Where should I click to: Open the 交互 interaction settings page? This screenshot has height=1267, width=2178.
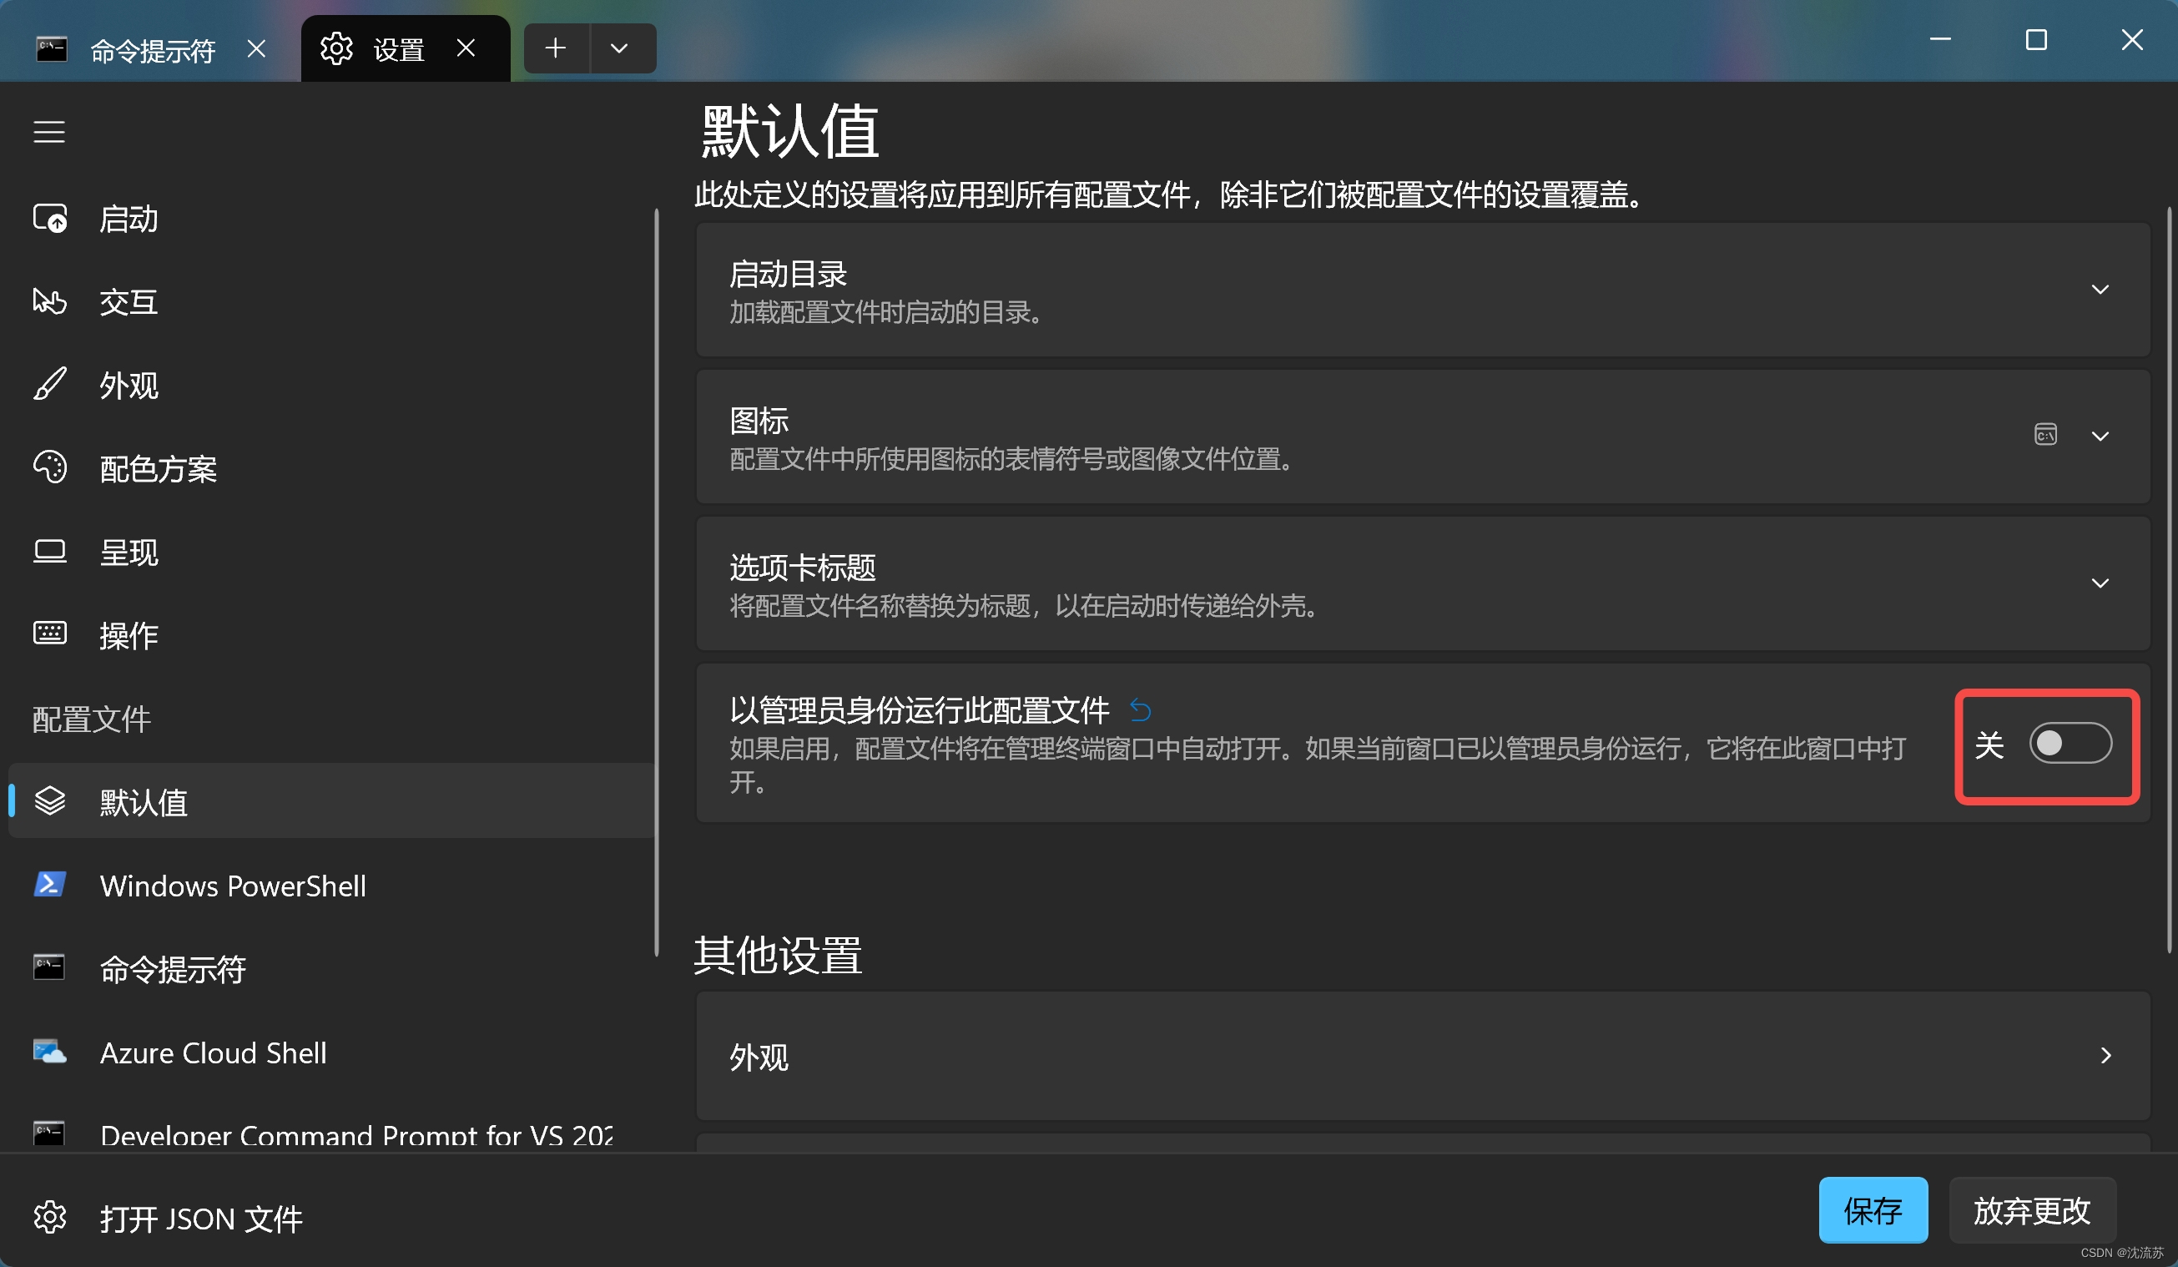point(128,301)
